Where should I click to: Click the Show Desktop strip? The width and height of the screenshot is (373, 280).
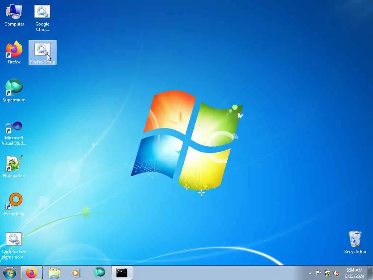coord(370,273)
